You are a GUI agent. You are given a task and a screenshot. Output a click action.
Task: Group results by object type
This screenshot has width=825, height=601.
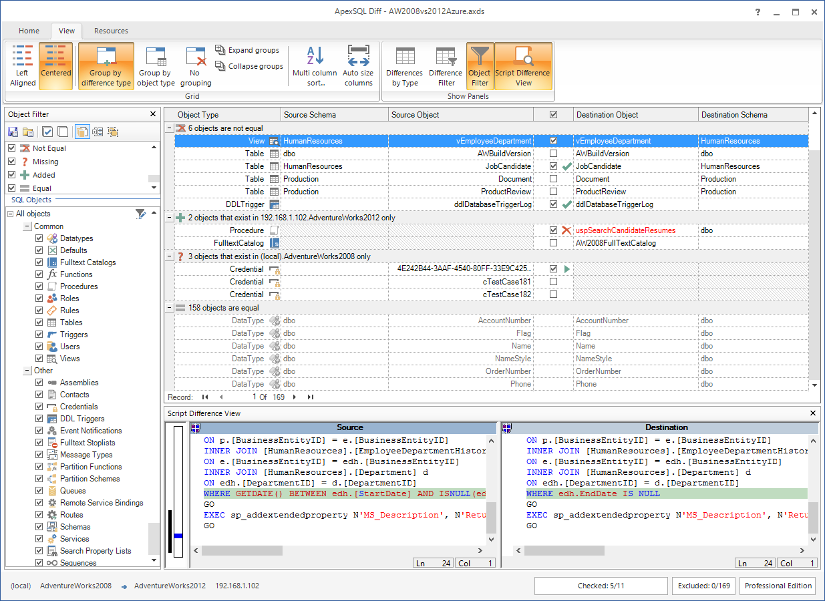(156, 66)
